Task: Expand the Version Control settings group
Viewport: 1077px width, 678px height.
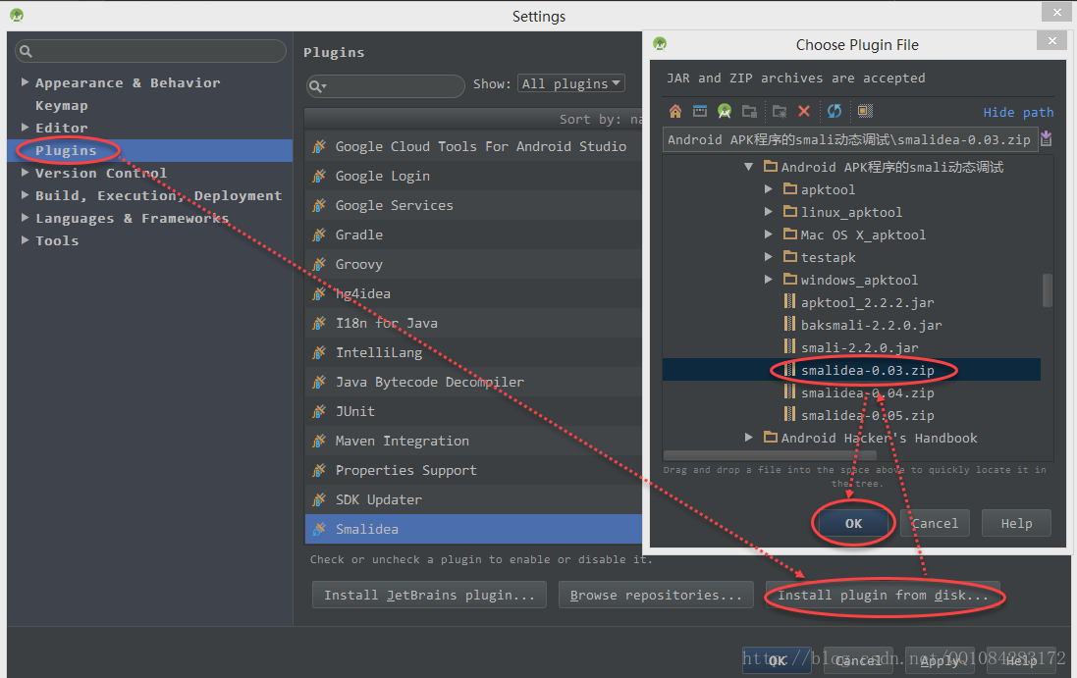Action: click(x=25, y=173)
